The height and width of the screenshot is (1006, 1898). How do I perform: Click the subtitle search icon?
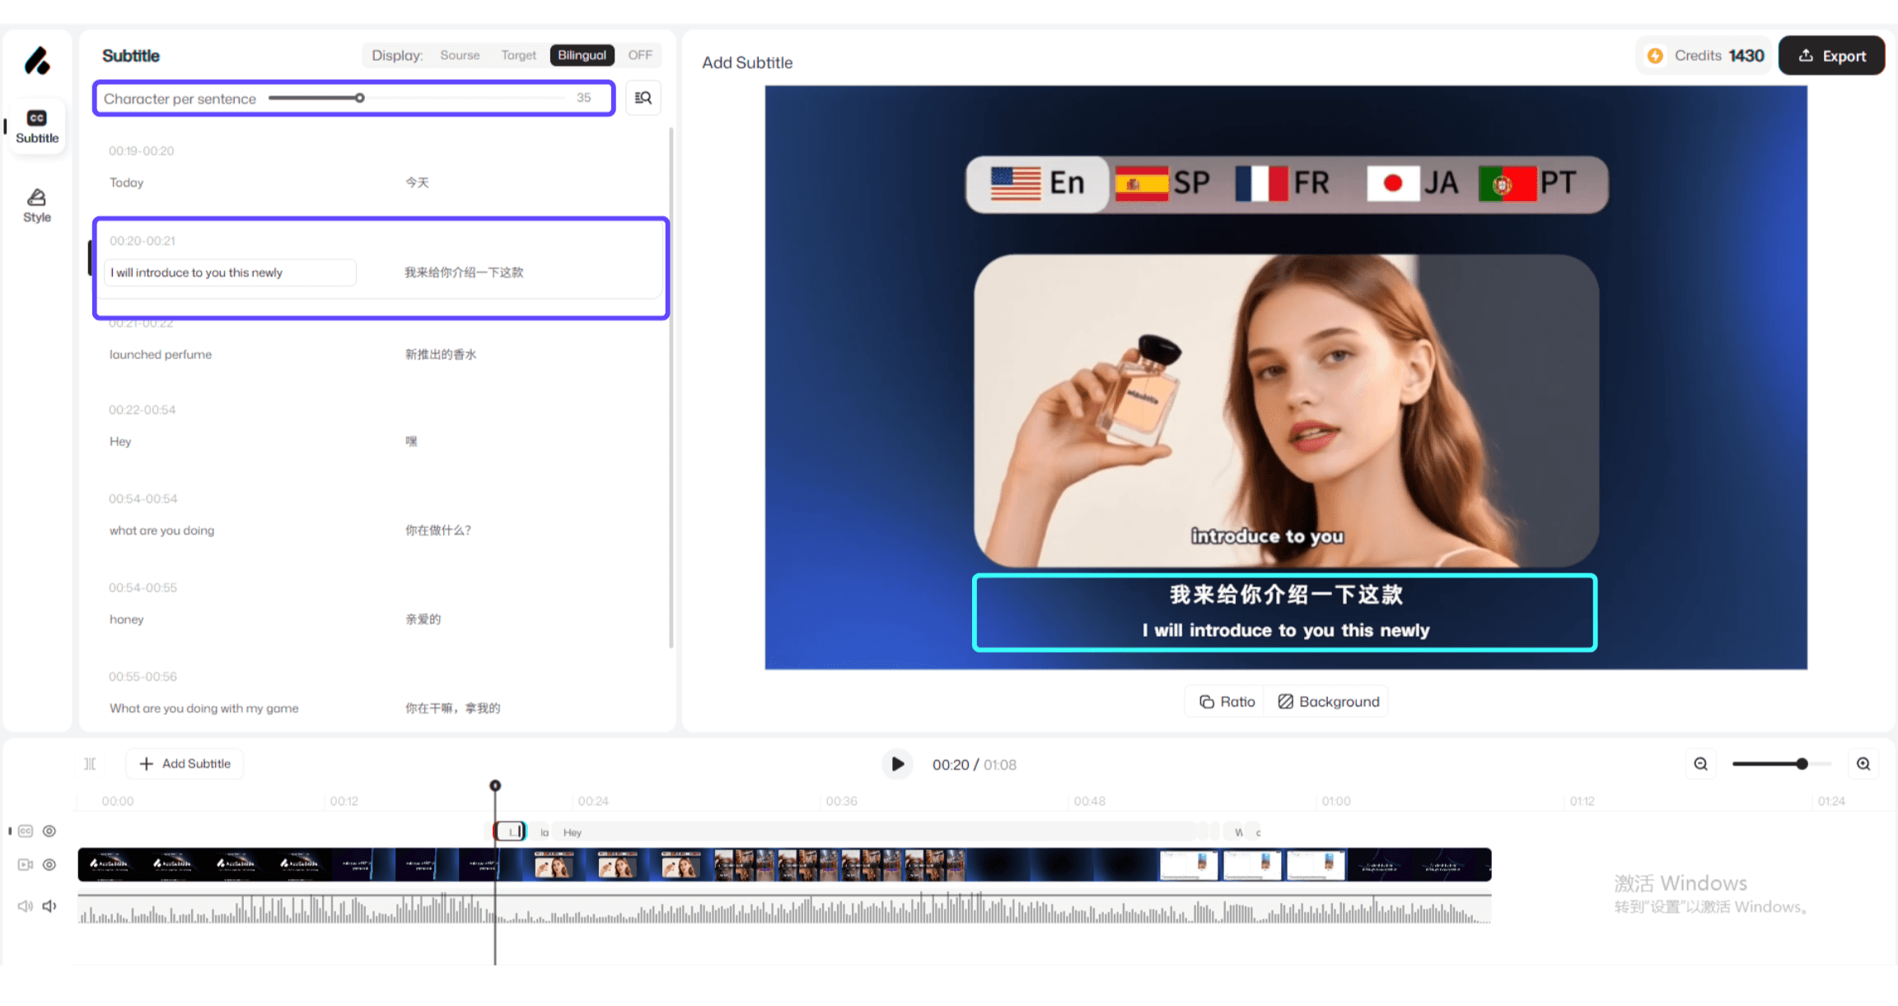coord(643,98)
